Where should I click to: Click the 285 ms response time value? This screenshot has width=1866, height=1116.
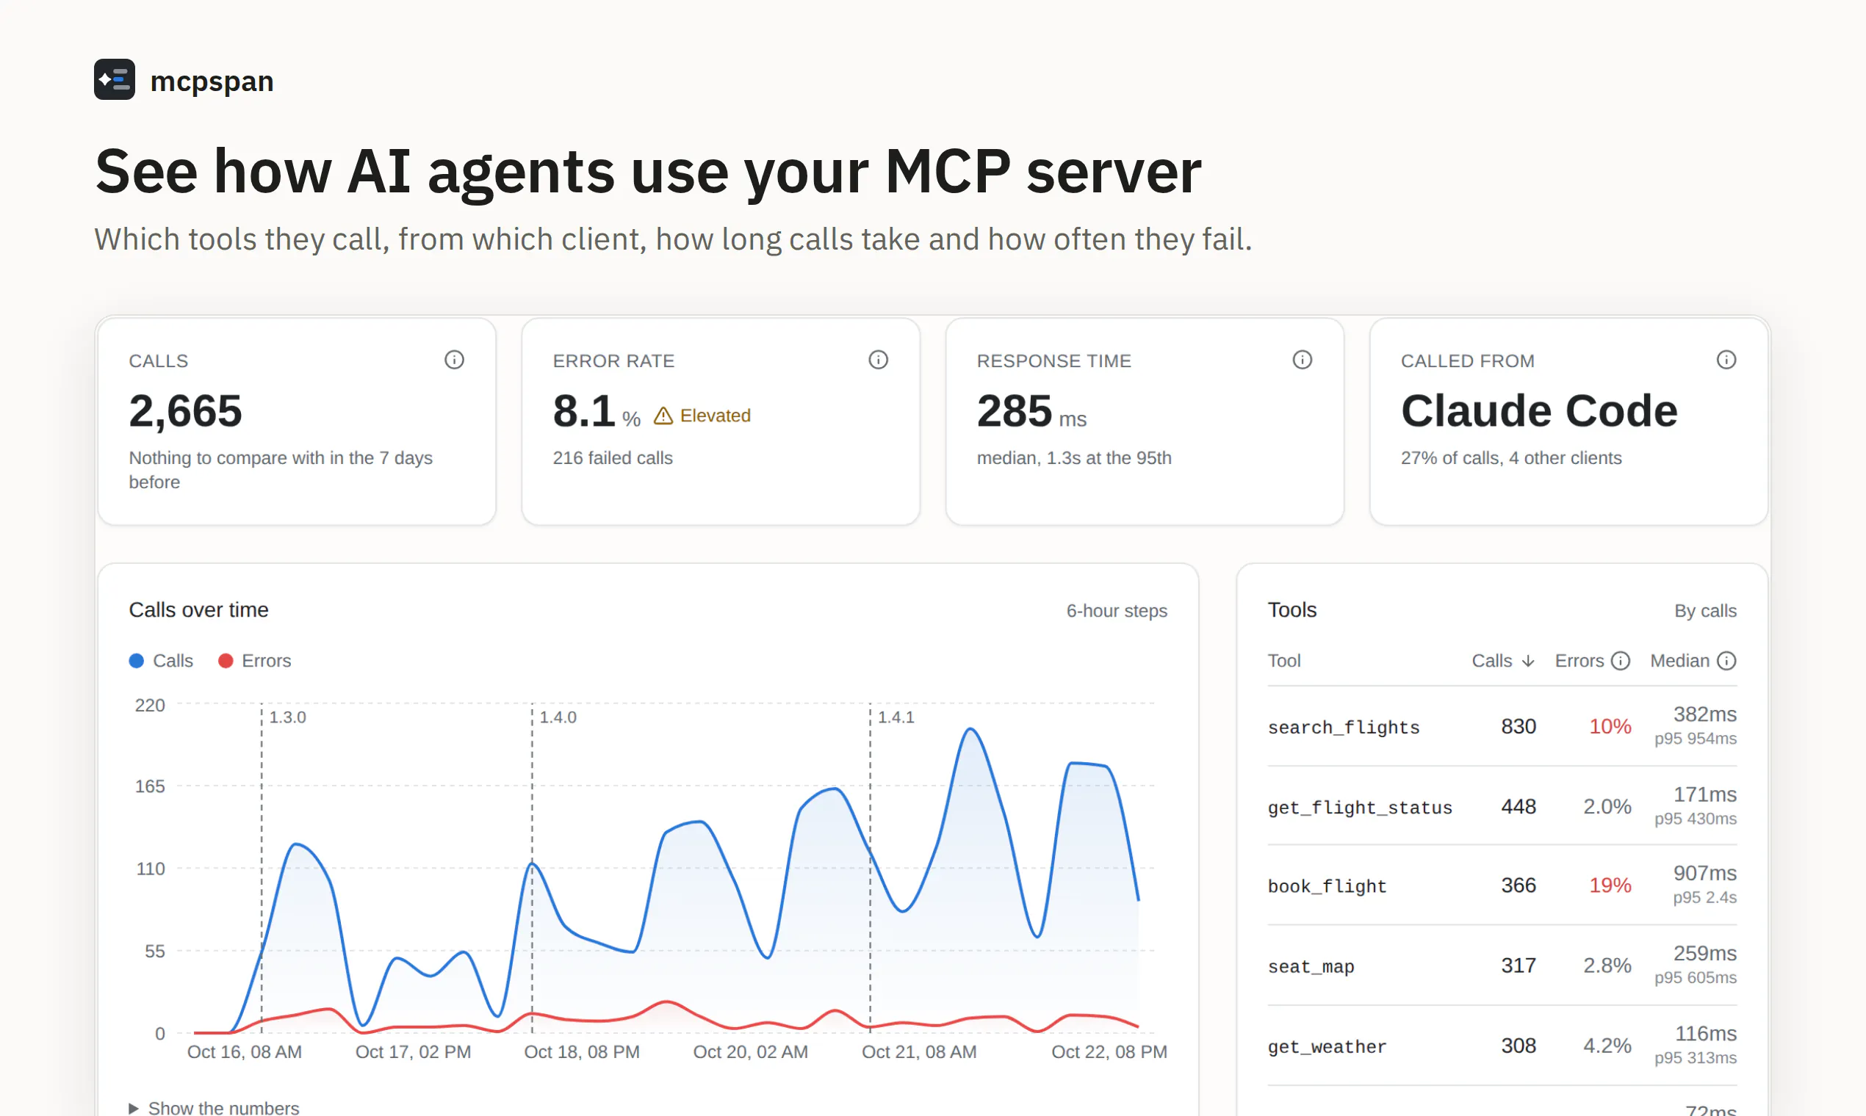coord(1031,411)
